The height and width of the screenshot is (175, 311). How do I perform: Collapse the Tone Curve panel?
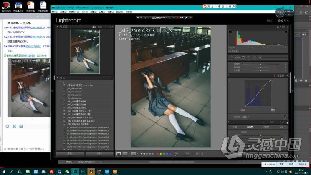coord(287,75)
